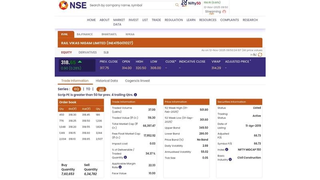
Task: Click the refresh icon beside the timestamp
Action: click(x=260, y=55)
